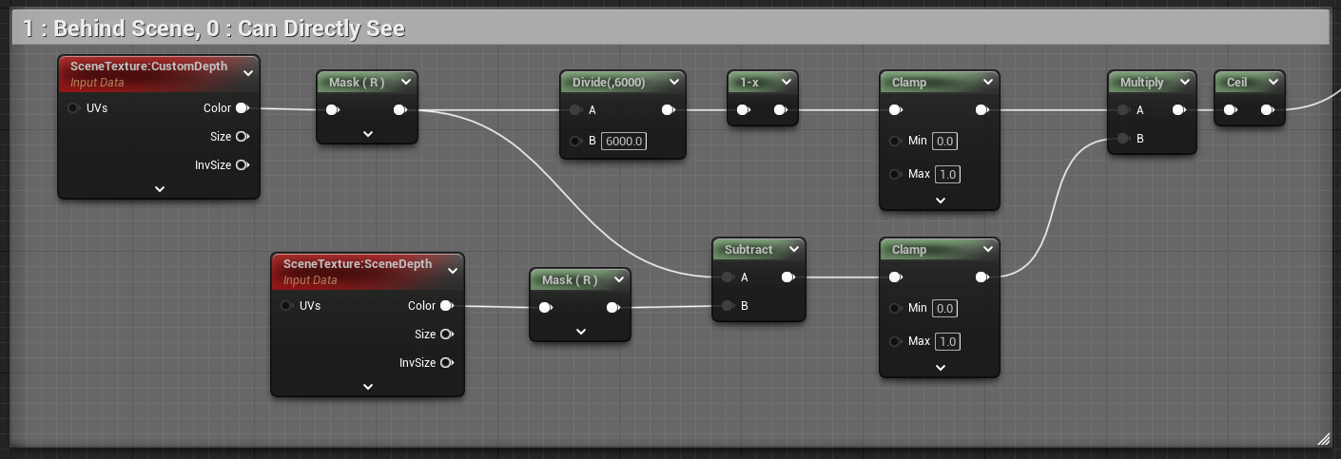Click the output pin of the Clamp fed by 1-x

(982, 110)
